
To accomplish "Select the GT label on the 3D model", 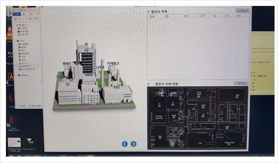I will 71,80.
